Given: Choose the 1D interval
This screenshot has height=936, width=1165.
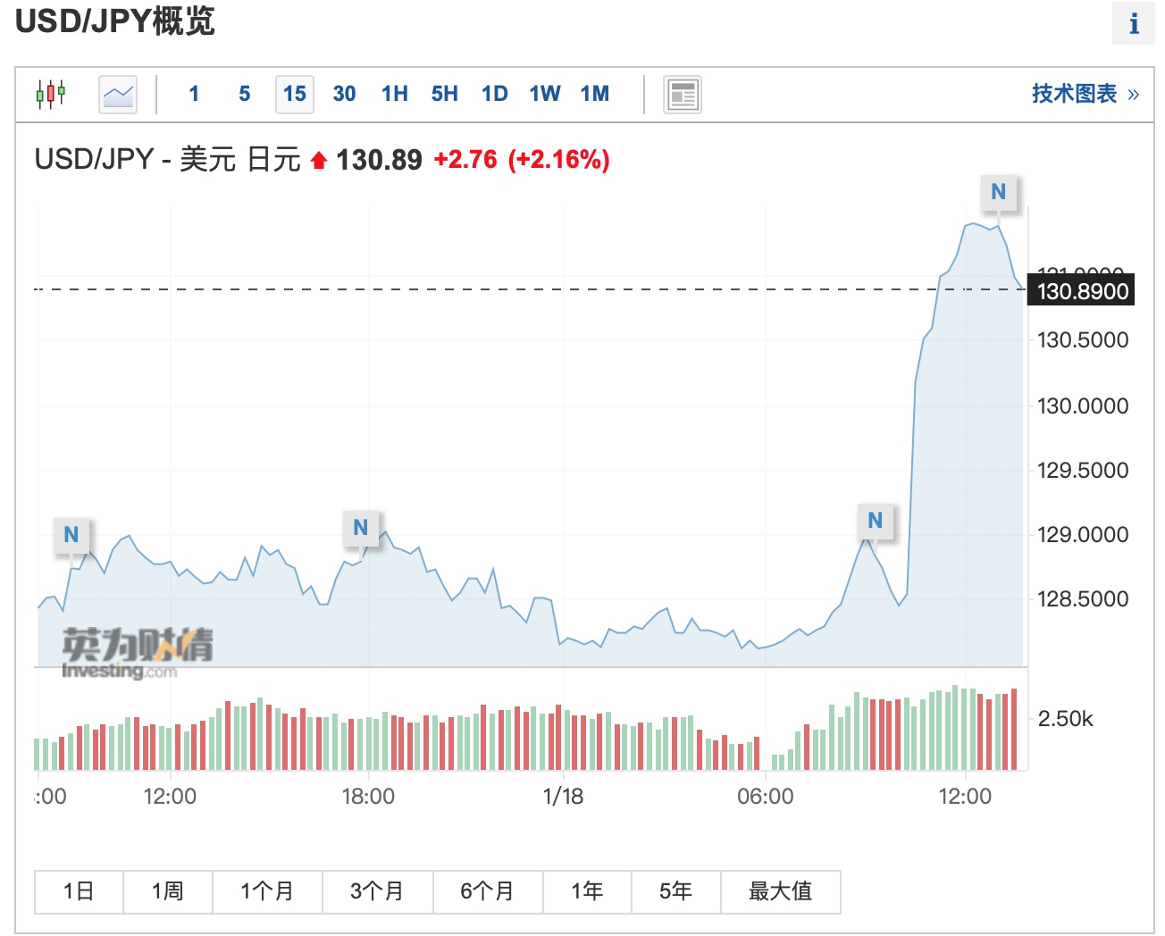Looking at the screenshot, I should tap(495, 94).
